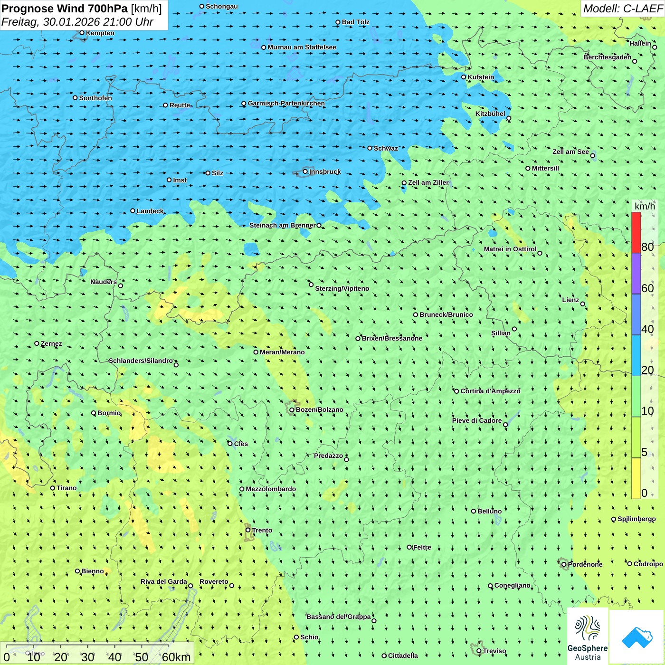
Task: Click the Bozen/Bolzano city marker
Action: click(x=292, y=410)
